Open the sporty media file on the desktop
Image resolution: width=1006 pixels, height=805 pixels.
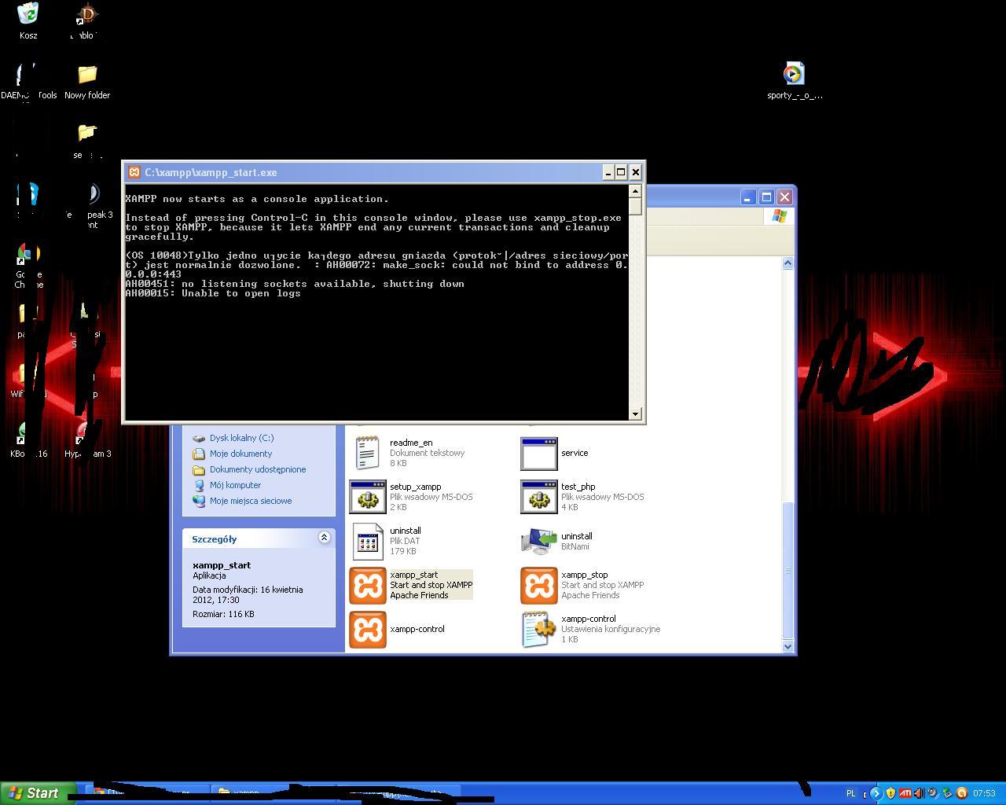point(794,74)
